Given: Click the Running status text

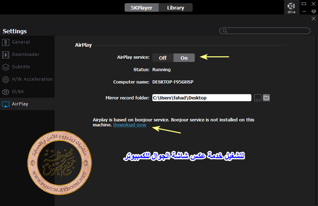Looking at the screenshot, I should 161,70.
